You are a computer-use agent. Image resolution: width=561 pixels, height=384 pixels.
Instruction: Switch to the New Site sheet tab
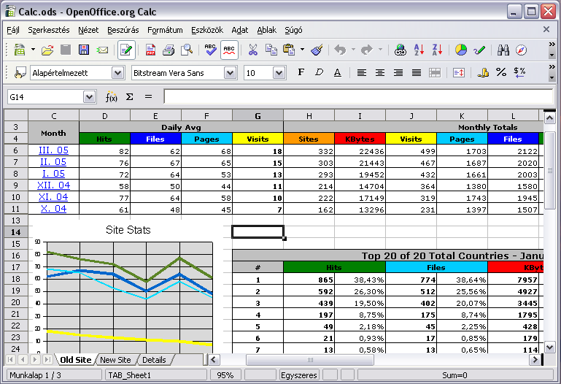(115, 360)
